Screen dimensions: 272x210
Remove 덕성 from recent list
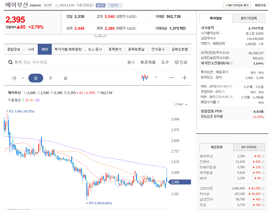[x=263, y=205]
